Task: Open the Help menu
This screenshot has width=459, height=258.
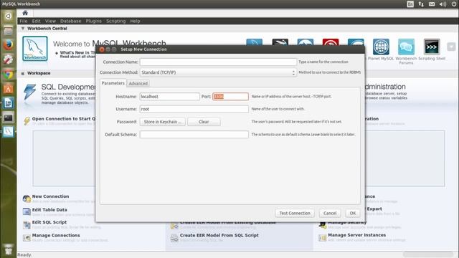Action: point(135,21)
